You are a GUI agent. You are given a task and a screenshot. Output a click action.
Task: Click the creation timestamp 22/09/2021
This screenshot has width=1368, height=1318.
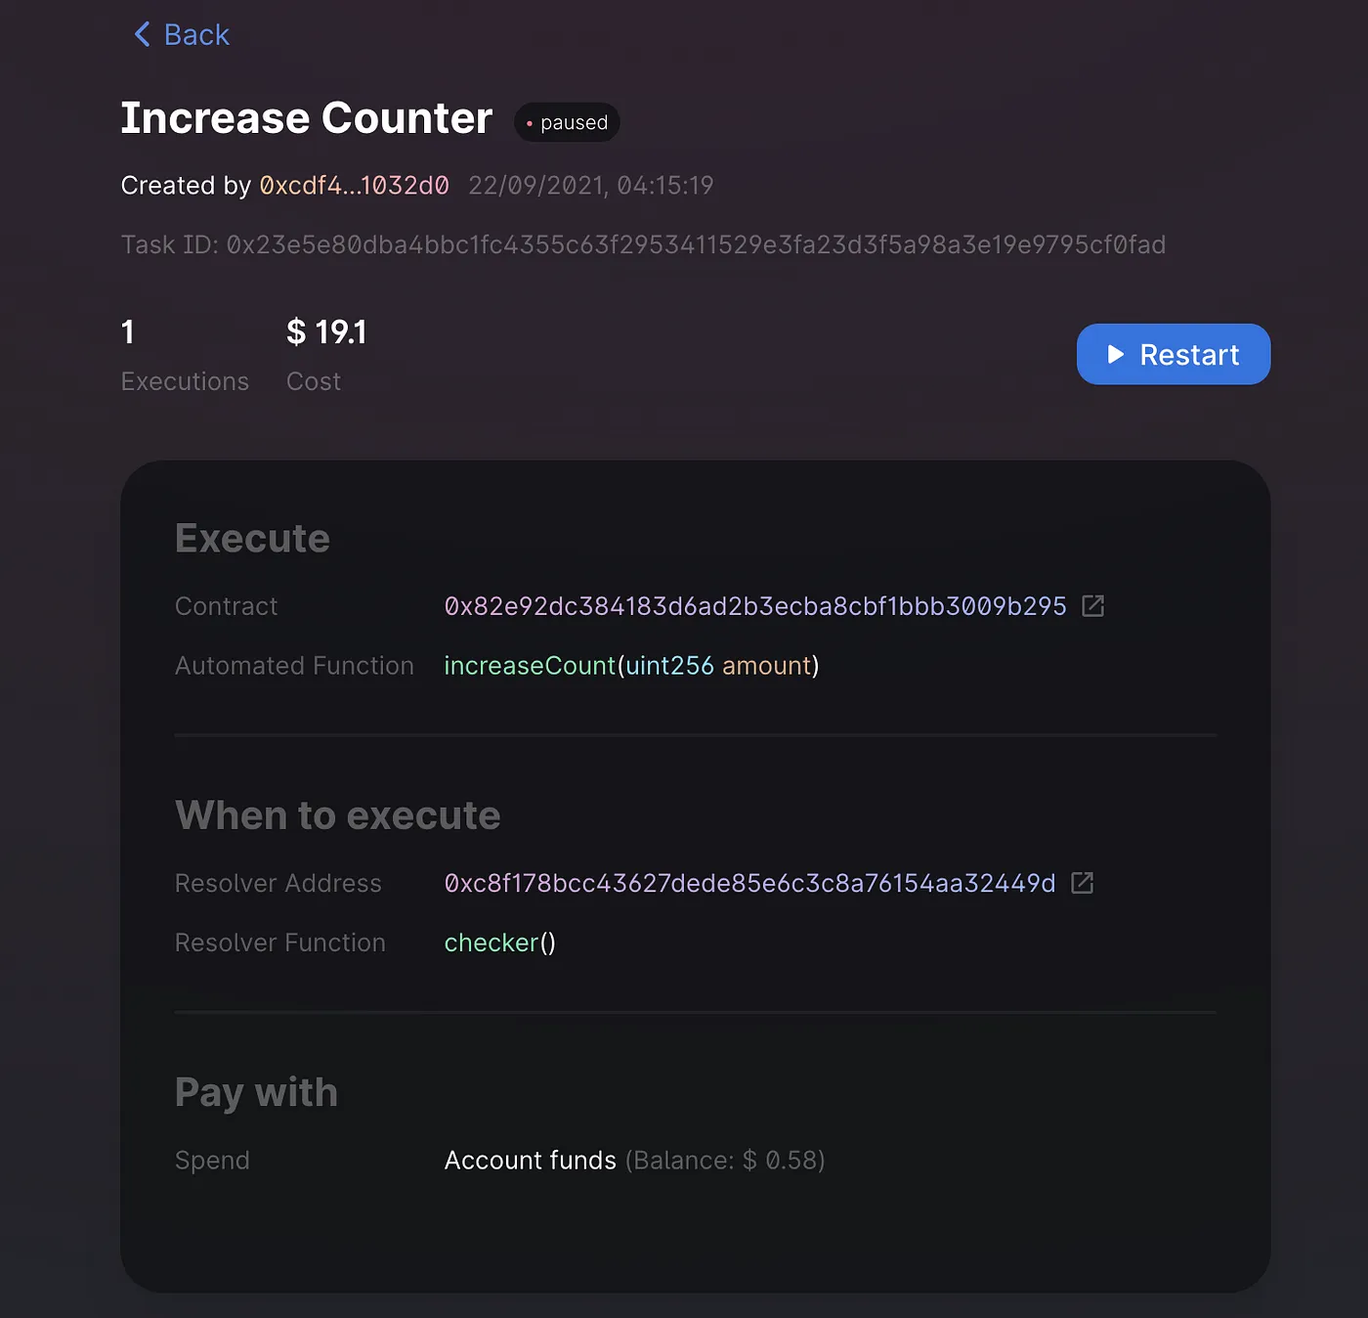[591, 186]
